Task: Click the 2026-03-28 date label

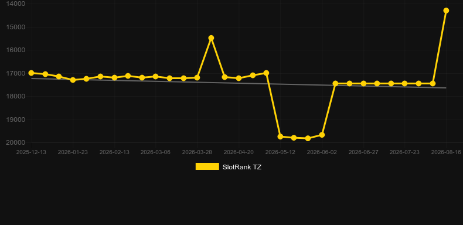Action: tap(197, 152)
